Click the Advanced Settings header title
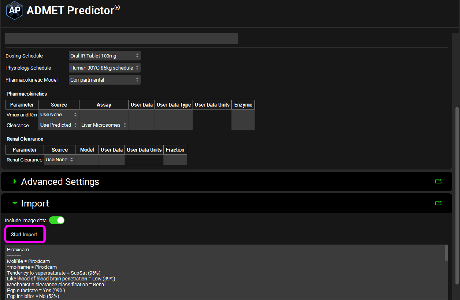This screenshot has width=460, height=300. point(60,182)
